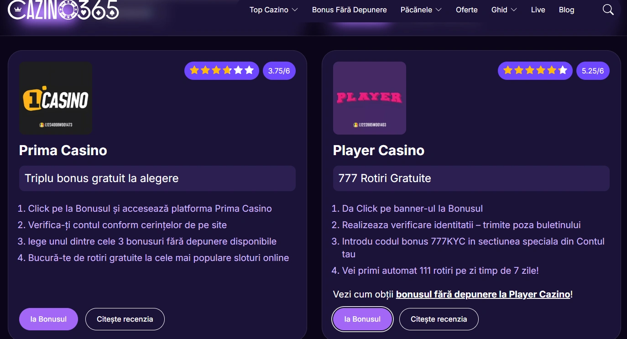Expand the Ghid menu
Image resolution: width=627 pixels, height=339 pixels.
point(504,10)
